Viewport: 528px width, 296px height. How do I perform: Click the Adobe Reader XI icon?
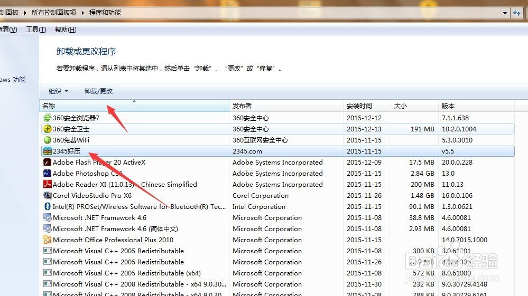(x=48, y=185)
